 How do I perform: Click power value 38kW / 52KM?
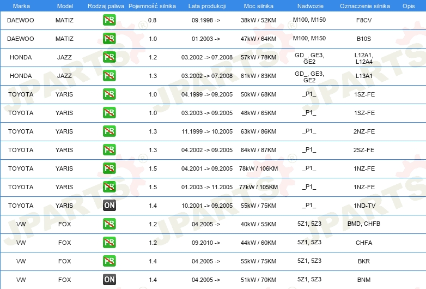tap(258, 20)
